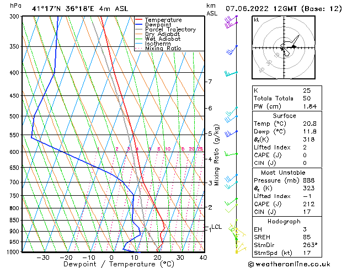Click the "LCL" marker label
The image size is (347, 268).
coord(216,227)
